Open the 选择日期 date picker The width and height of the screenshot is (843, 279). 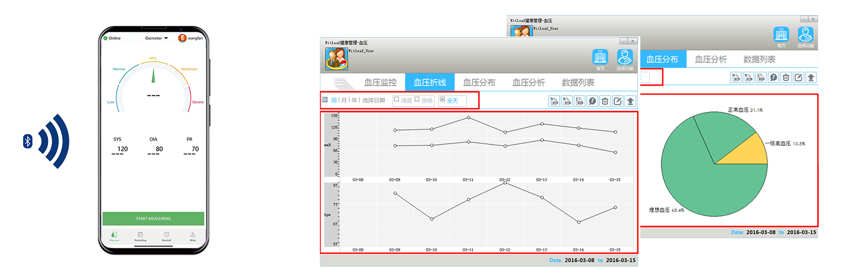click(x=373, y=100)
